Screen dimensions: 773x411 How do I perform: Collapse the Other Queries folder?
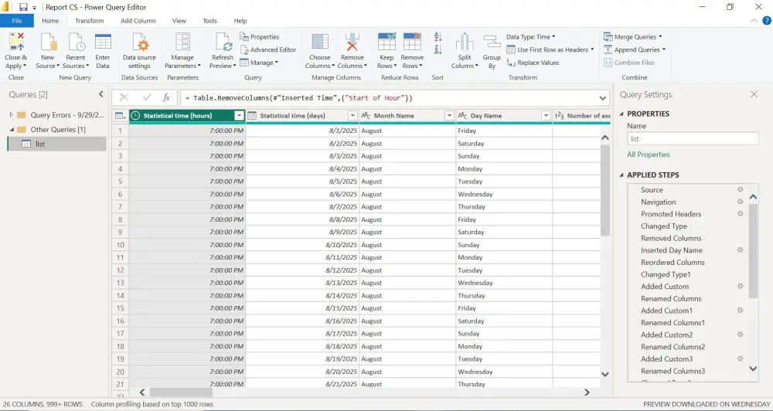[12, 129]
